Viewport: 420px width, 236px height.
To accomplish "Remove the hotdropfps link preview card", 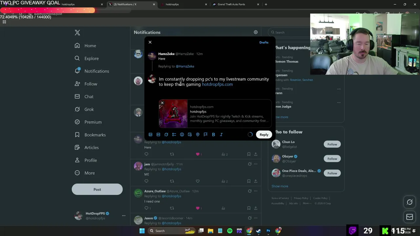I will 162,103.
